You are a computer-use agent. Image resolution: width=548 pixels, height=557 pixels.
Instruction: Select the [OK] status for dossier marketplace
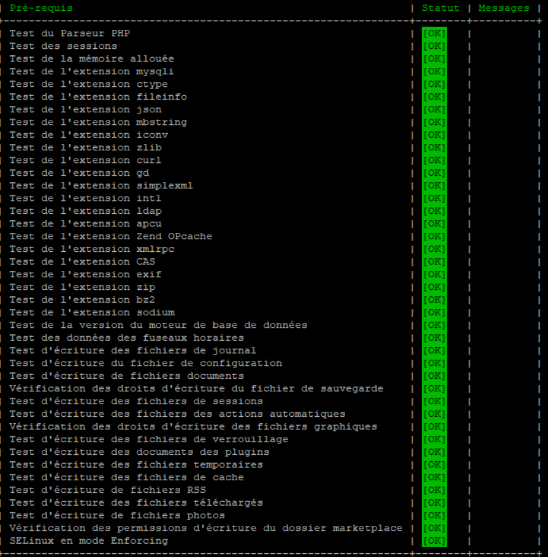(x=434, y=528)
